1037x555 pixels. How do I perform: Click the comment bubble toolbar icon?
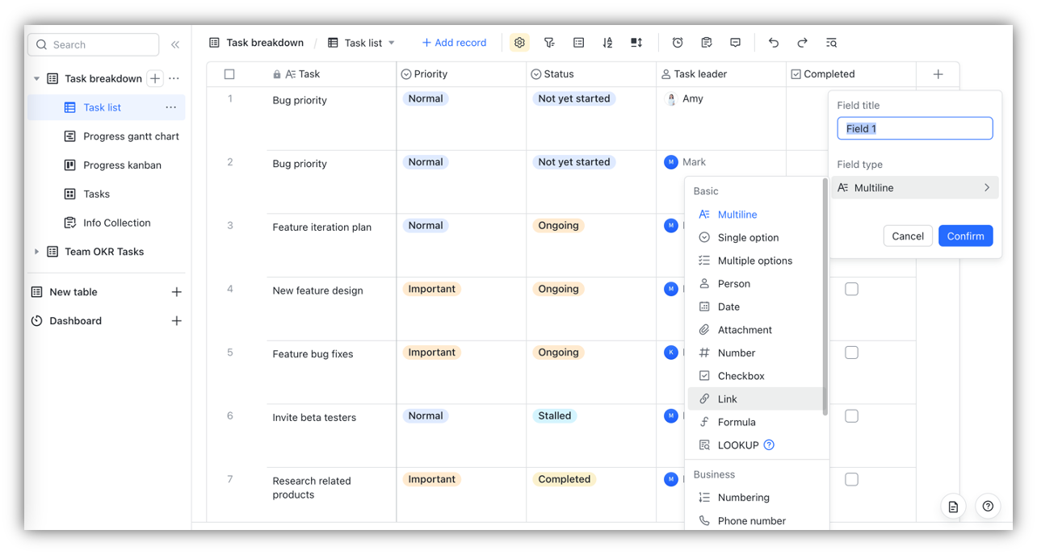pyautogui.click(x=735, y=42)
